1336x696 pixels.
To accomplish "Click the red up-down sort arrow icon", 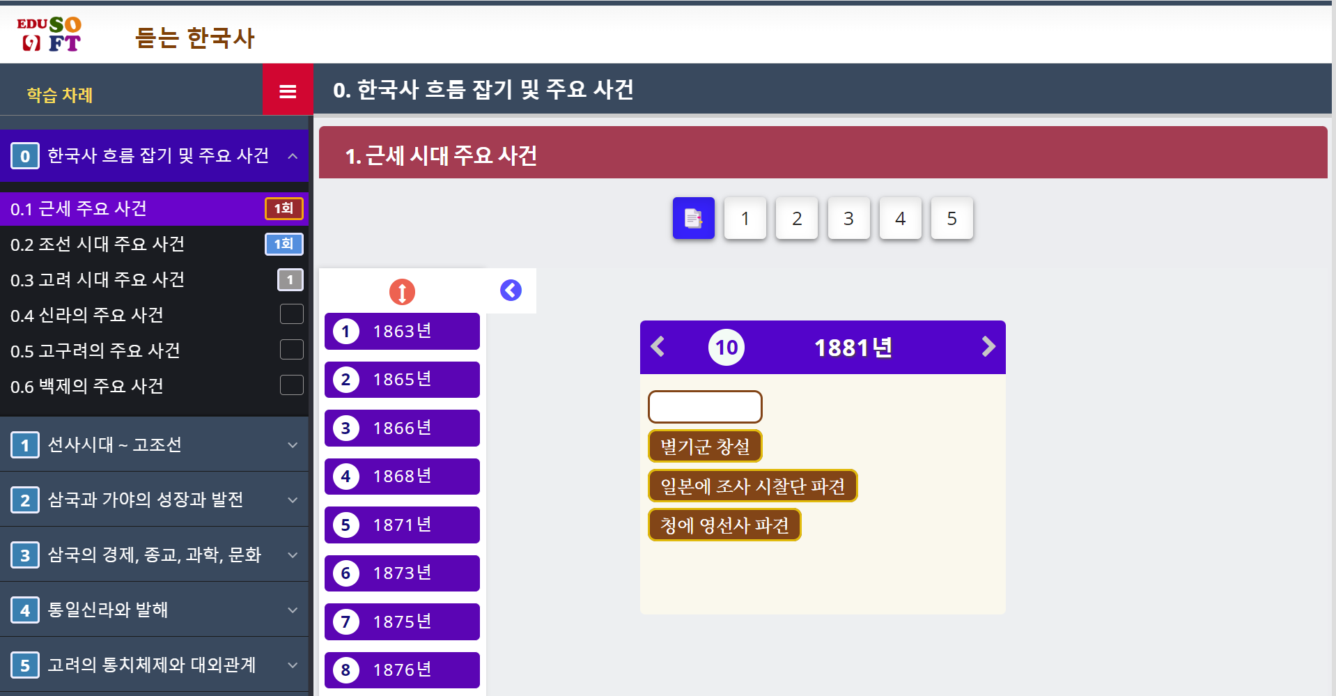I will [402, 291].
